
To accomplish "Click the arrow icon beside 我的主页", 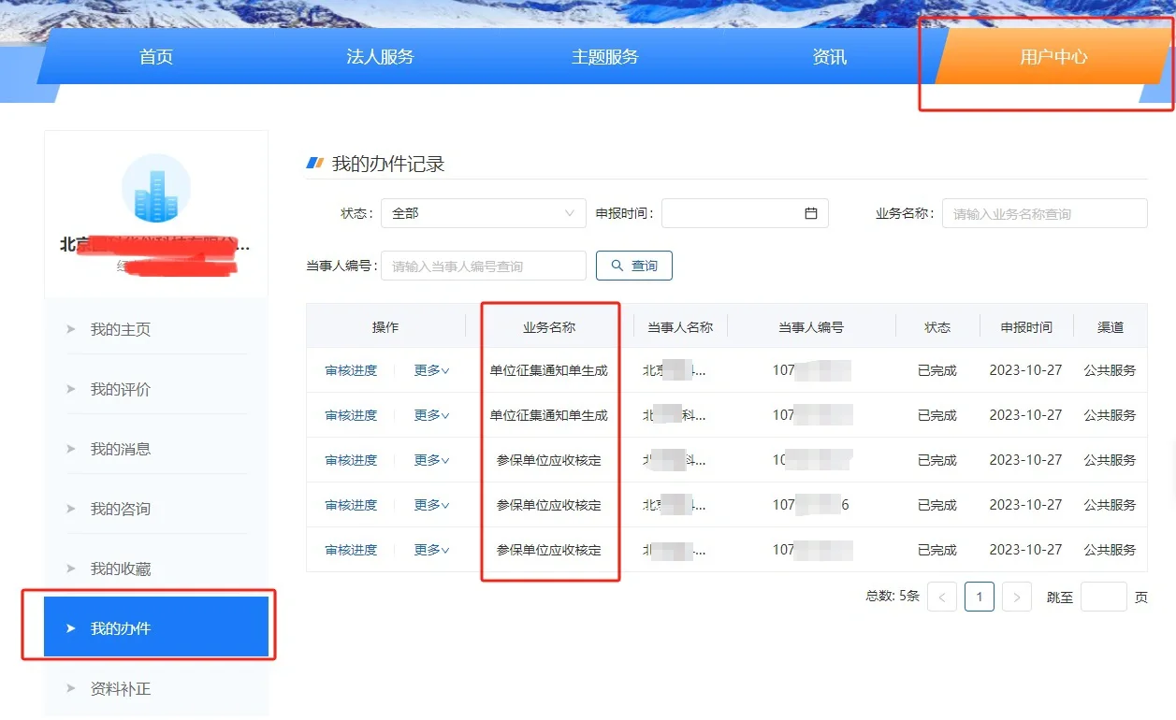I will coord(71,329).
